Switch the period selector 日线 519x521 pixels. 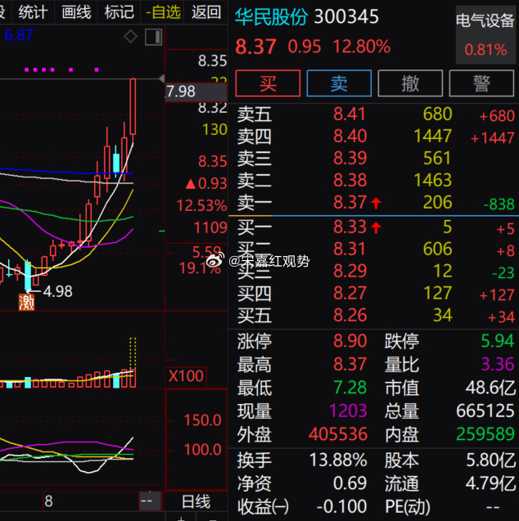196,501
